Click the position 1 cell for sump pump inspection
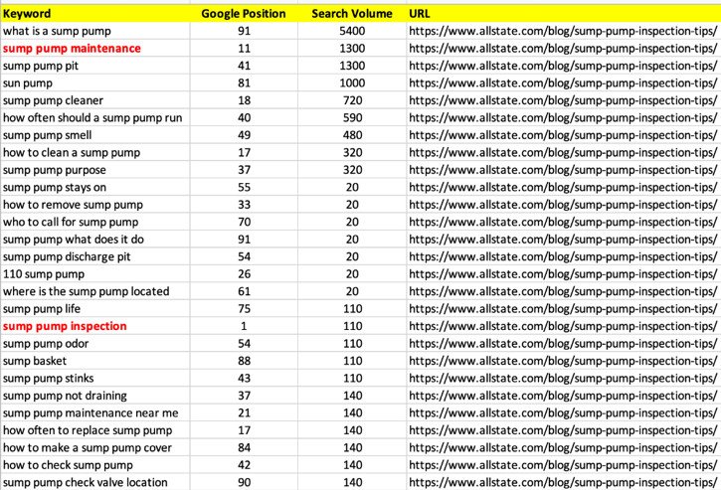This screenshot has width=721, height=490. click(x=244, y=326)
